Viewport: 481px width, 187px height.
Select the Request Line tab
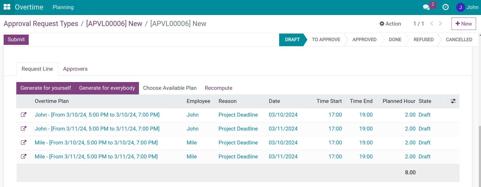(x=37, y=69)
